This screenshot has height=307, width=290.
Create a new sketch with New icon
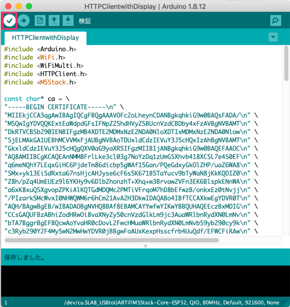tap(40, 21)
